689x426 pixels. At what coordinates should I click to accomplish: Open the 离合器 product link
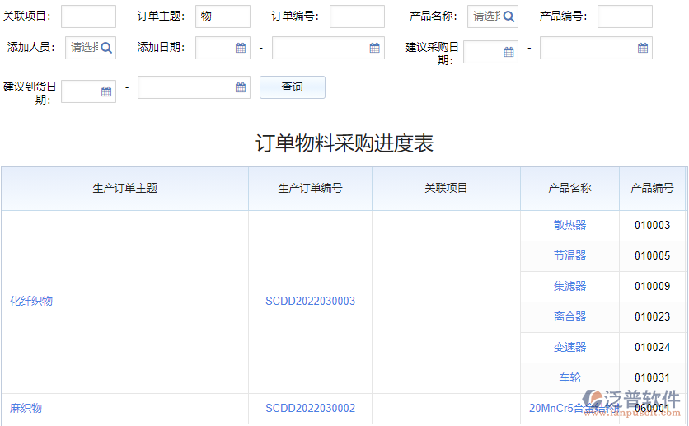(570, 316)
